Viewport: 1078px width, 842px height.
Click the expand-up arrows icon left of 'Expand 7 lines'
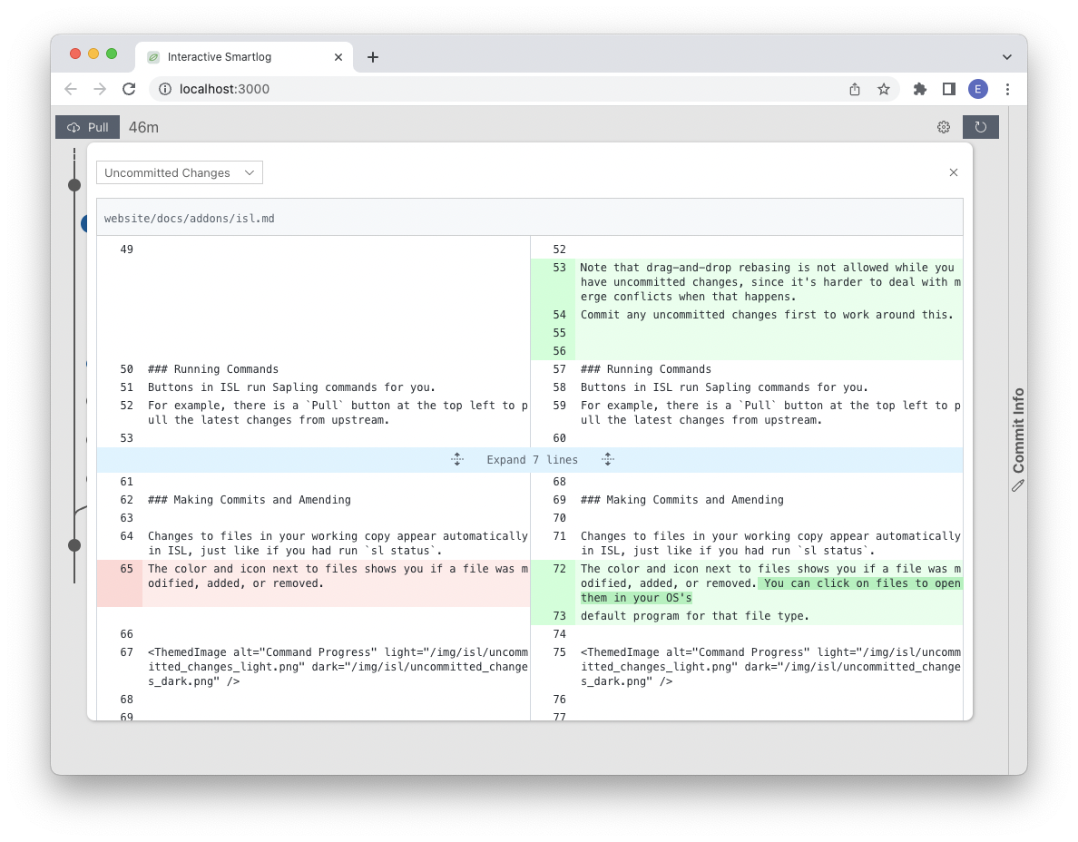(457, 460)
